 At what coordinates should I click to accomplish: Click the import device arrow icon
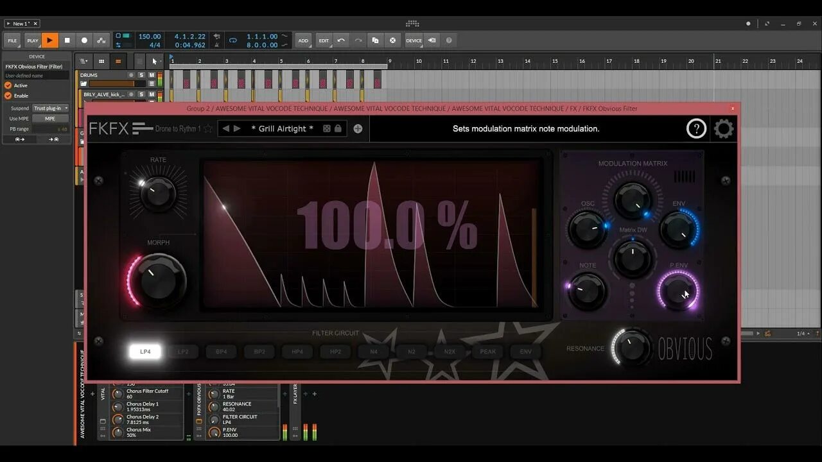(432, 40)
